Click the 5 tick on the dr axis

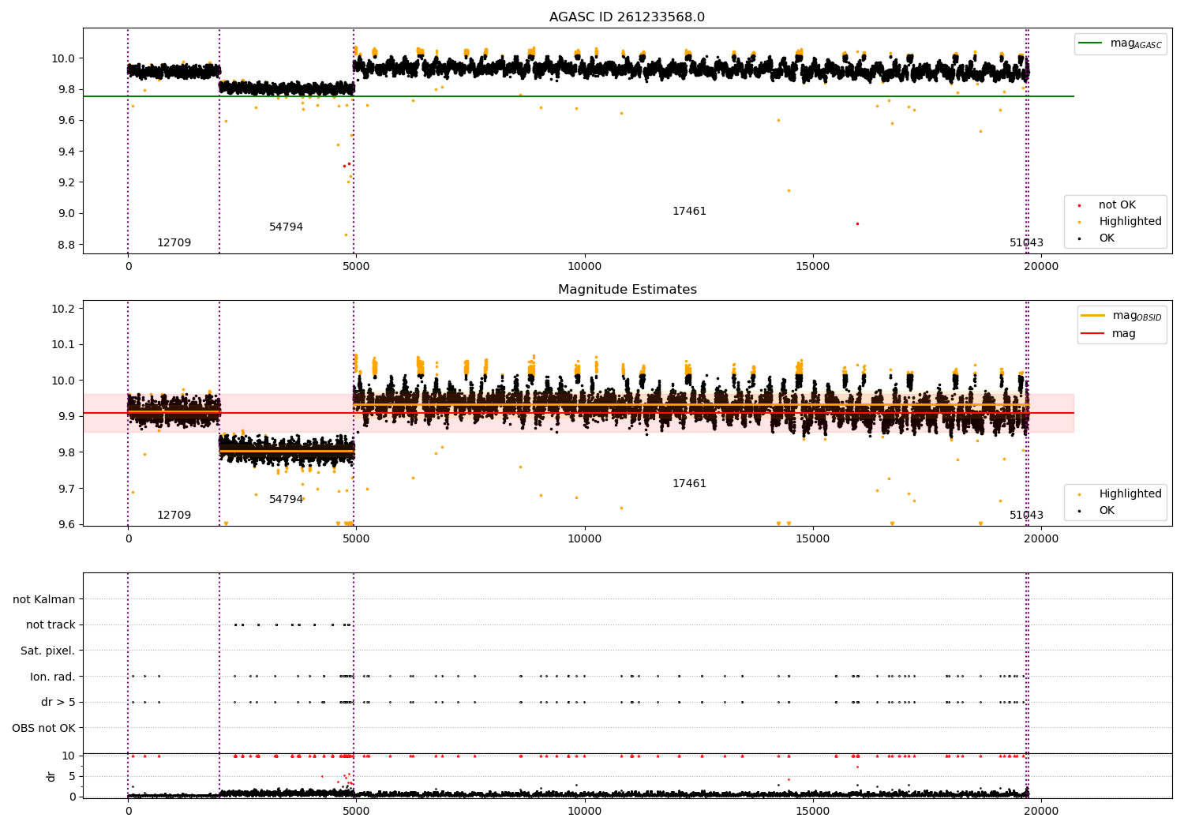[x=72, y=777]
